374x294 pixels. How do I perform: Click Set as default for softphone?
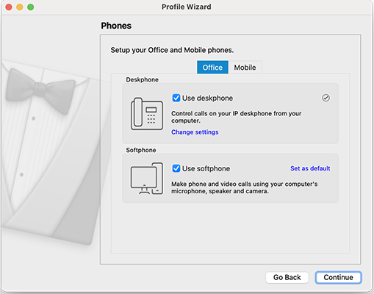click(310, 168)
